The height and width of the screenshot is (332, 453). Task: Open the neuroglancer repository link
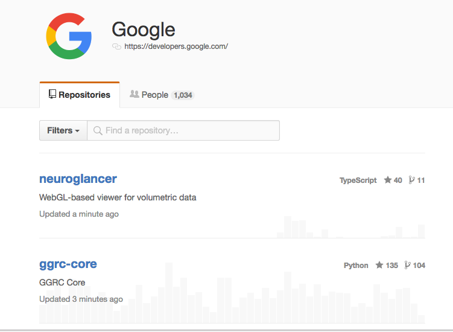pos(78,179)
